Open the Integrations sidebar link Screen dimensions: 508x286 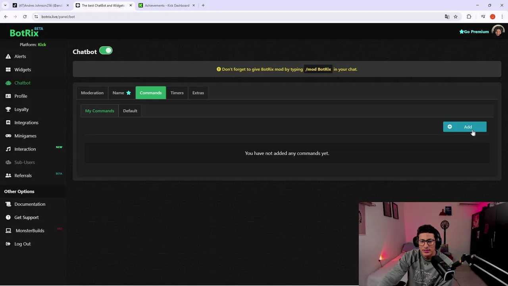(26, 122)
